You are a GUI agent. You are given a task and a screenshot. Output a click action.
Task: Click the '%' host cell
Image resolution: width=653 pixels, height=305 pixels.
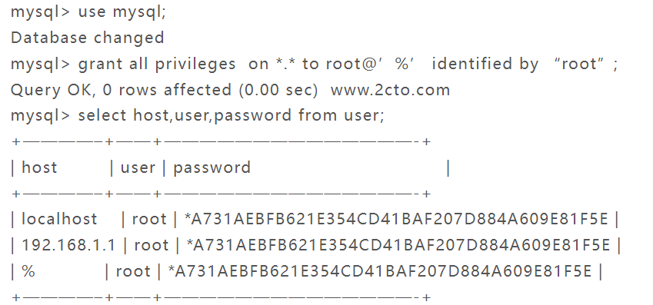[28, 271]
